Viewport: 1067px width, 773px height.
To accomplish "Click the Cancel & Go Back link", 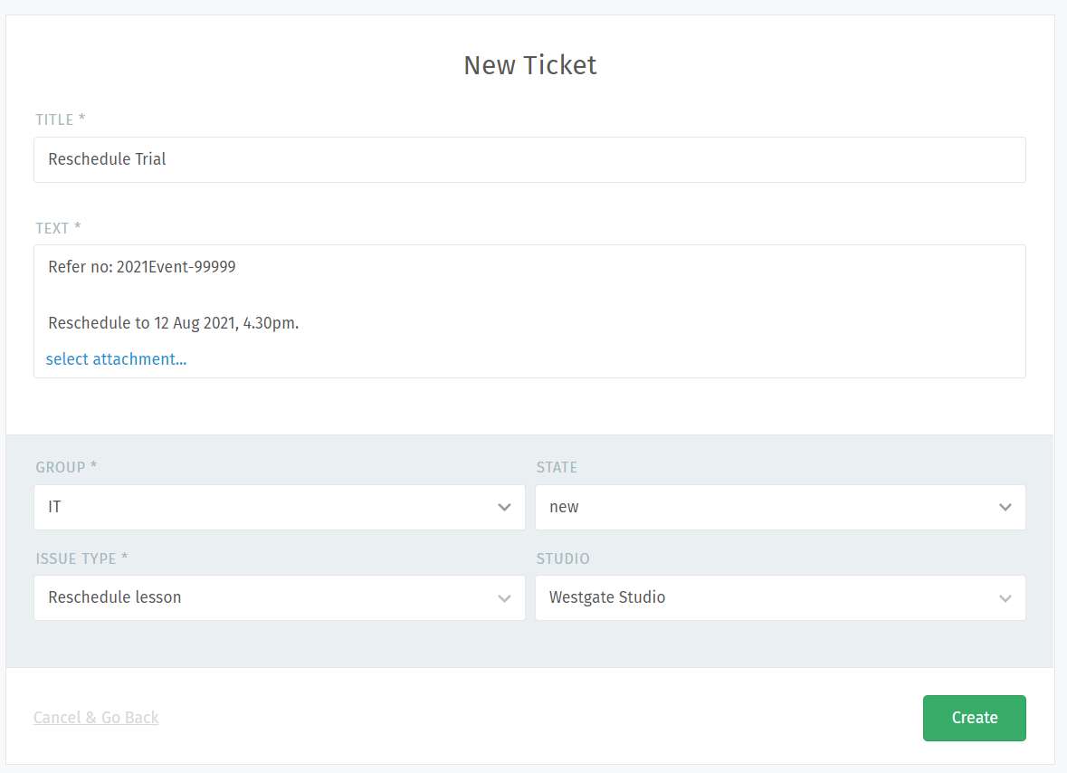I will coord(96,718).
